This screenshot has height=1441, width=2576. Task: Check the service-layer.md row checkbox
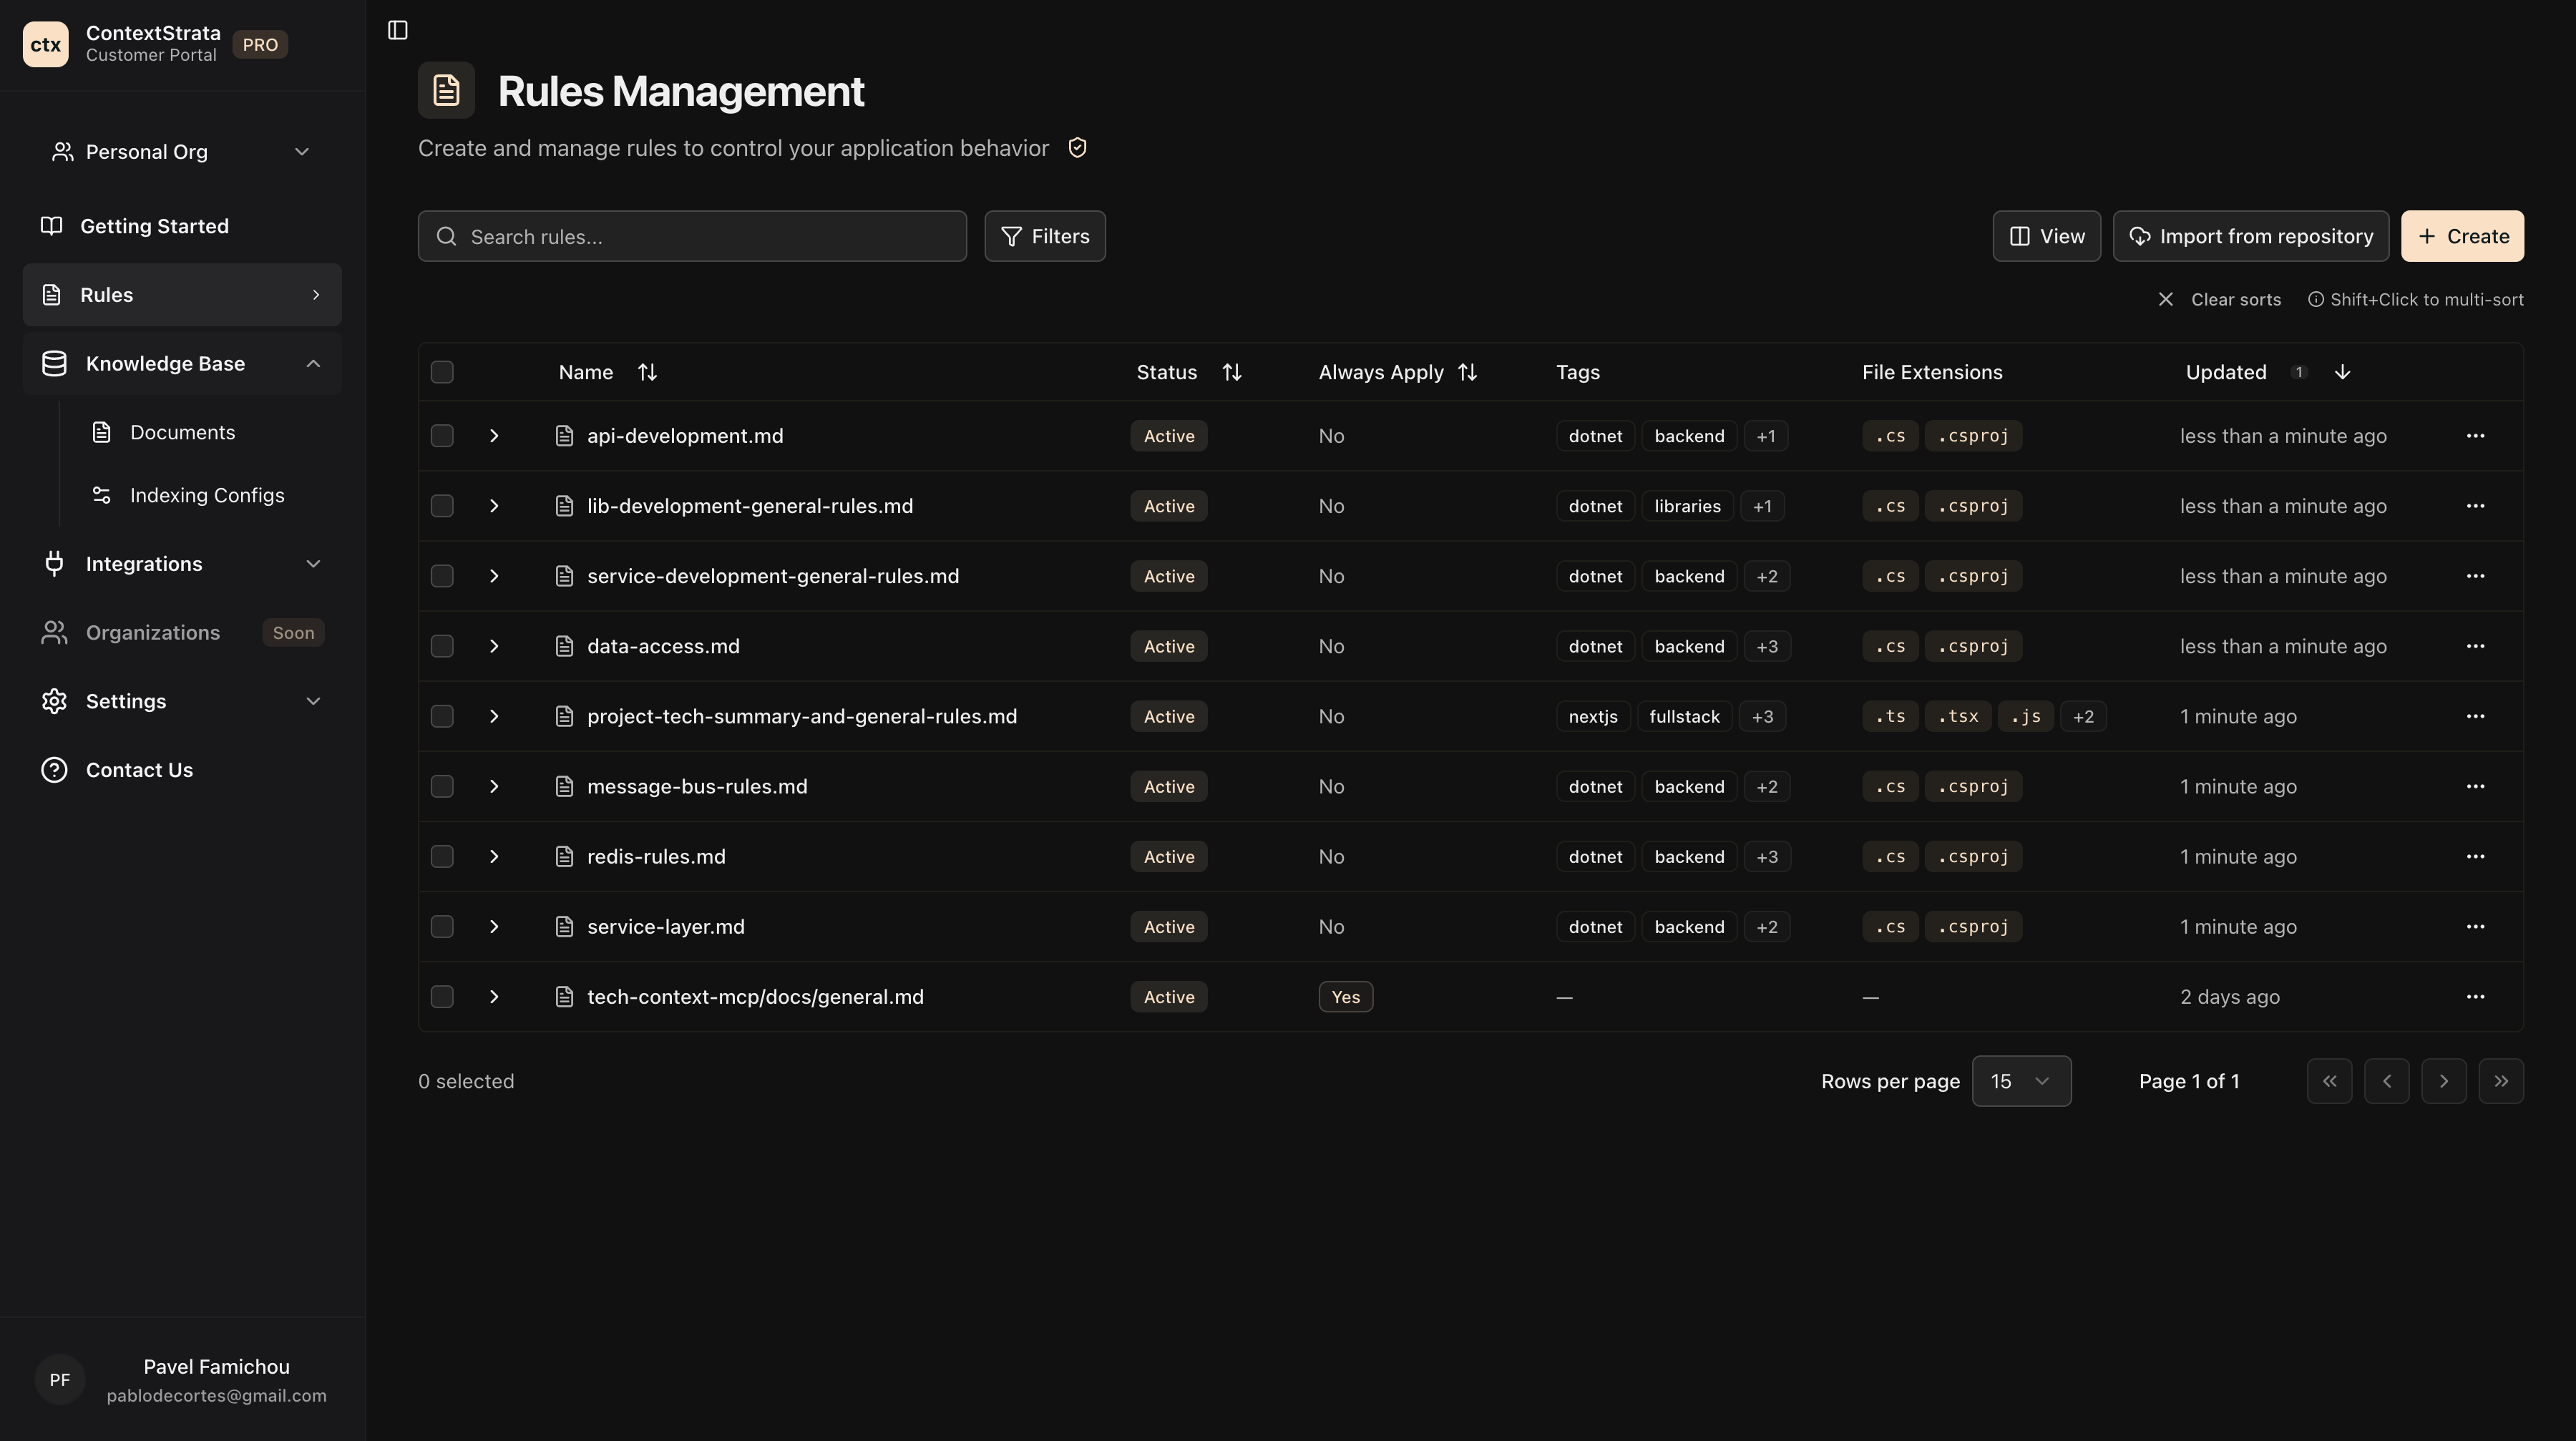[x=442, y=926]
